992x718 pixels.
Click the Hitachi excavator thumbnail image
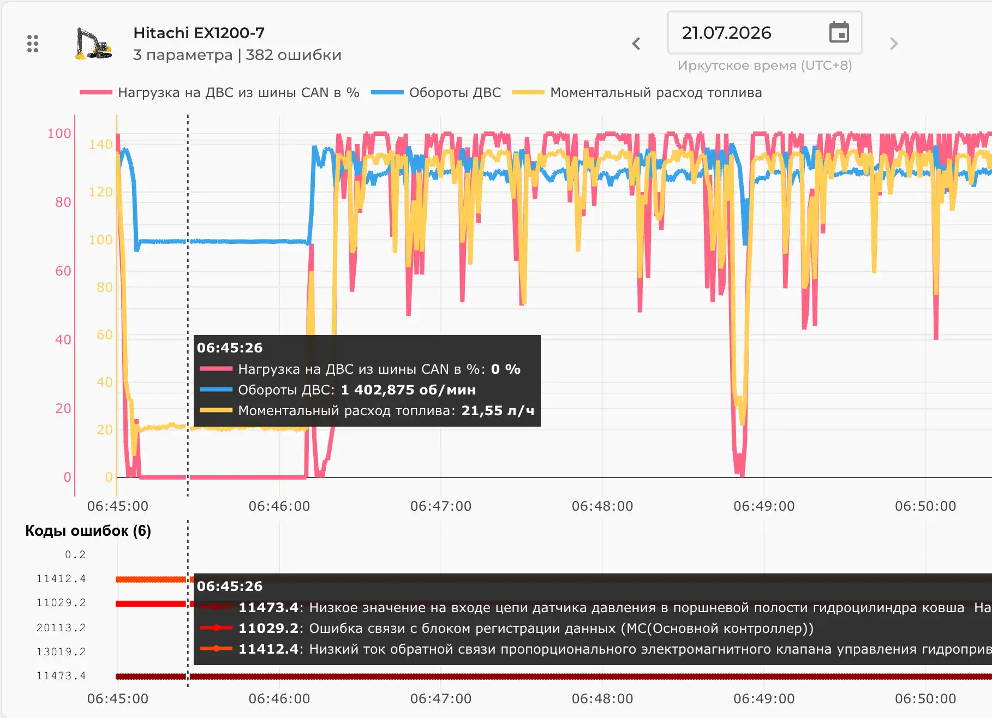(93, 44)
